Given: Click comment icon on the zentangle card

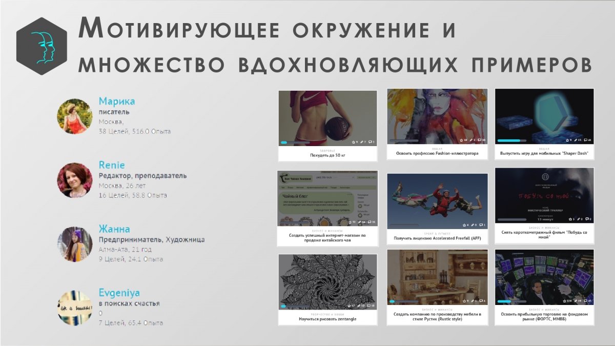Looking at the screenshot, I should click(x=369, y=306).
